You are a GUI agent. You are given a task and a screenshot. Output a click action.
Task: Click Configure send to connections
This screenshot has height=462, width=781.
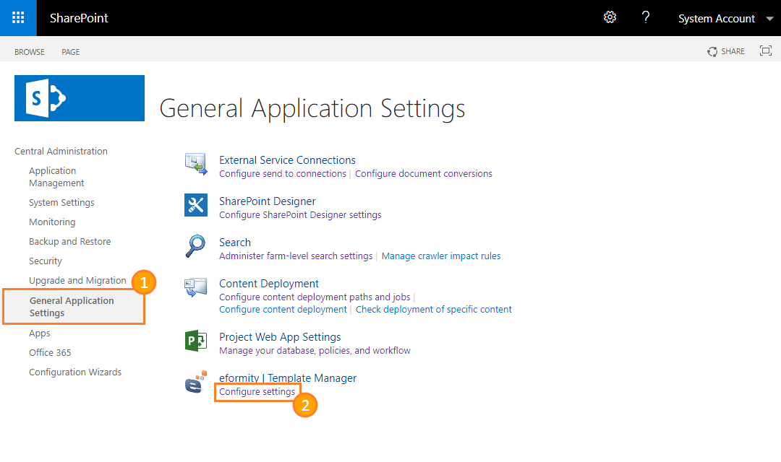coord(283,173)
